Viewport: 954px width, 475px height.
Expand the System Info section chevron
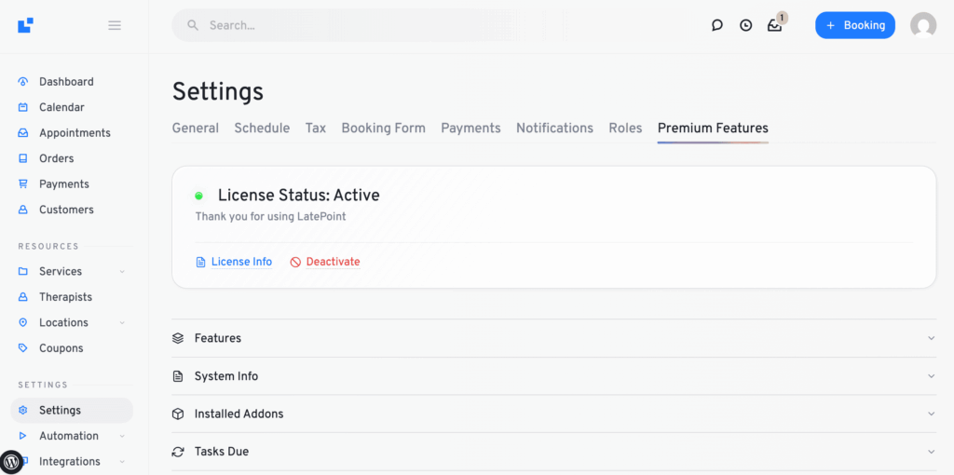pyautogui.click(x=931, y=376)
